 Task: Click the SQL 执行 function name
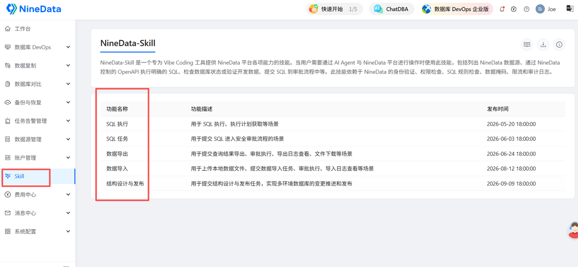tap(117, 124)
